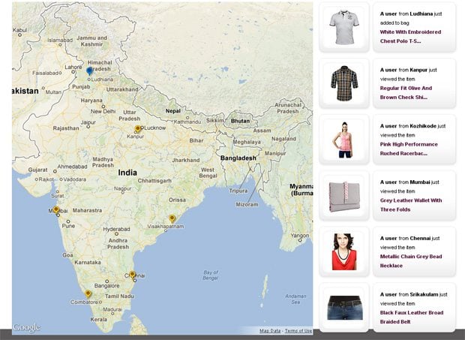
Task: Click the blue map pin near Ludhiana
Action: 89,71
